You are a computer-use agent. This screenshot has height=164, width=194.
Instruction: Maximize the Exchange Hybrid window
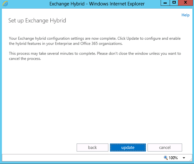174,3
